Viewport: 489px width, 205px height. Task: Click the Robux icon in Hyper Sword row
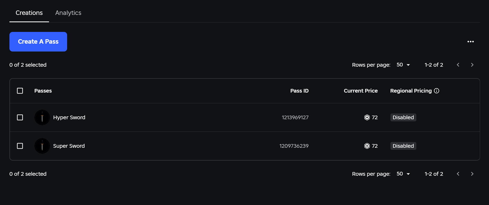[367, 117]
